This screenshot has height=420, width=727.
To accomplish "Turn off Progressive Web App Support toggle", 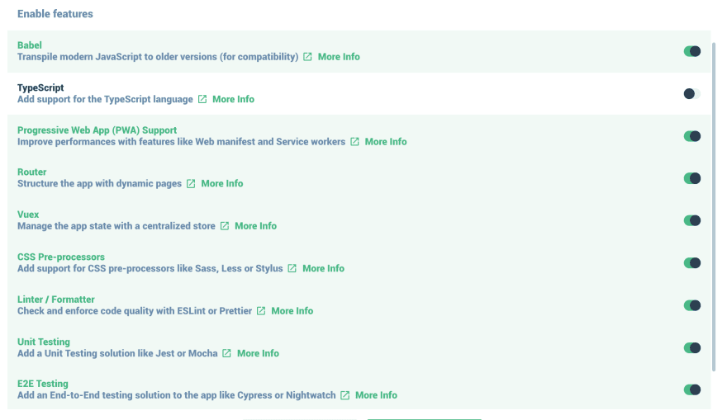I will point(691,136).
